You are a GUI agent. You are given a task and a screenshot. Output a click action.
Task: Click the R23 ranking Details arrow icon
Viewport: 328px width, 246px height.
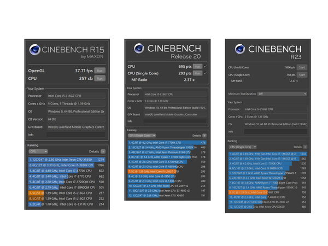(305, 147)
